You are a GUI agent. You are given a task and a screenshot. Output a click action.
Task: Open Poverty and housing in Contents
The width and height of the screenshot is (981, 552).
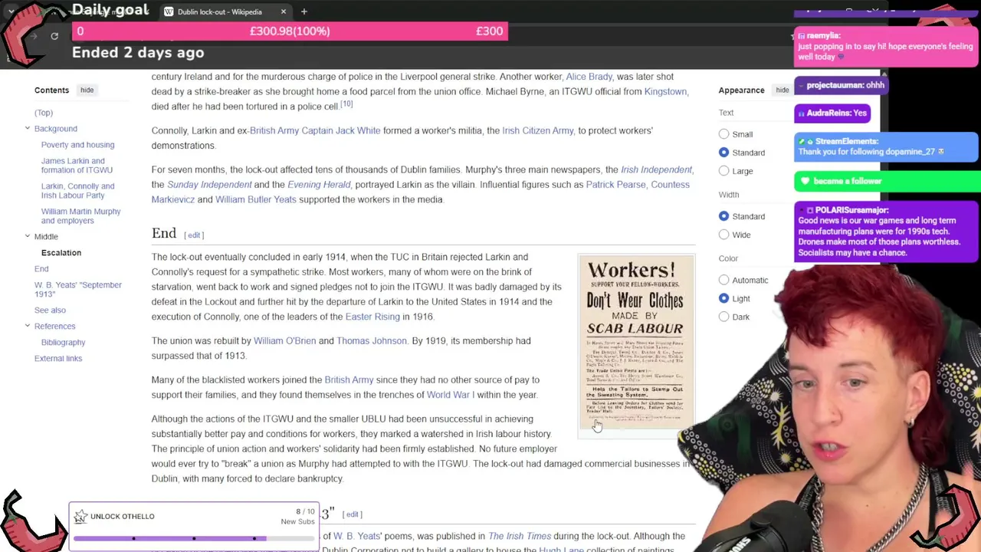[77, 145]
